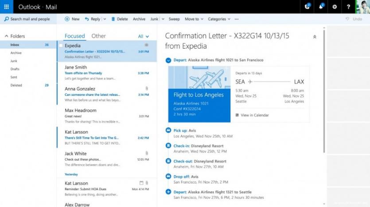Open the All filter dropdown
Screen dimensions: 370x207
click(x=143, y=37)
